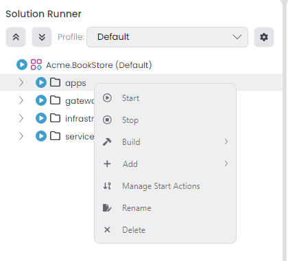
Task: Choose Delete from the context menu
Action: [165, 230]
